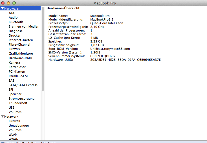
Task: Click the Gesamtanzahl der Kerne label
Action: point(67,34)
